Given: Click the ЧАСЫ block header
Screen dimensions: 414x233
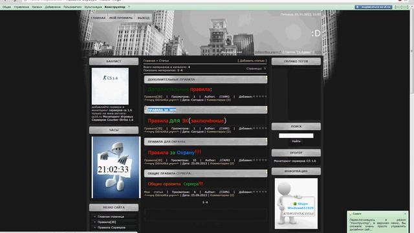Looking at the screenshot, I should [x=114, y=130].
